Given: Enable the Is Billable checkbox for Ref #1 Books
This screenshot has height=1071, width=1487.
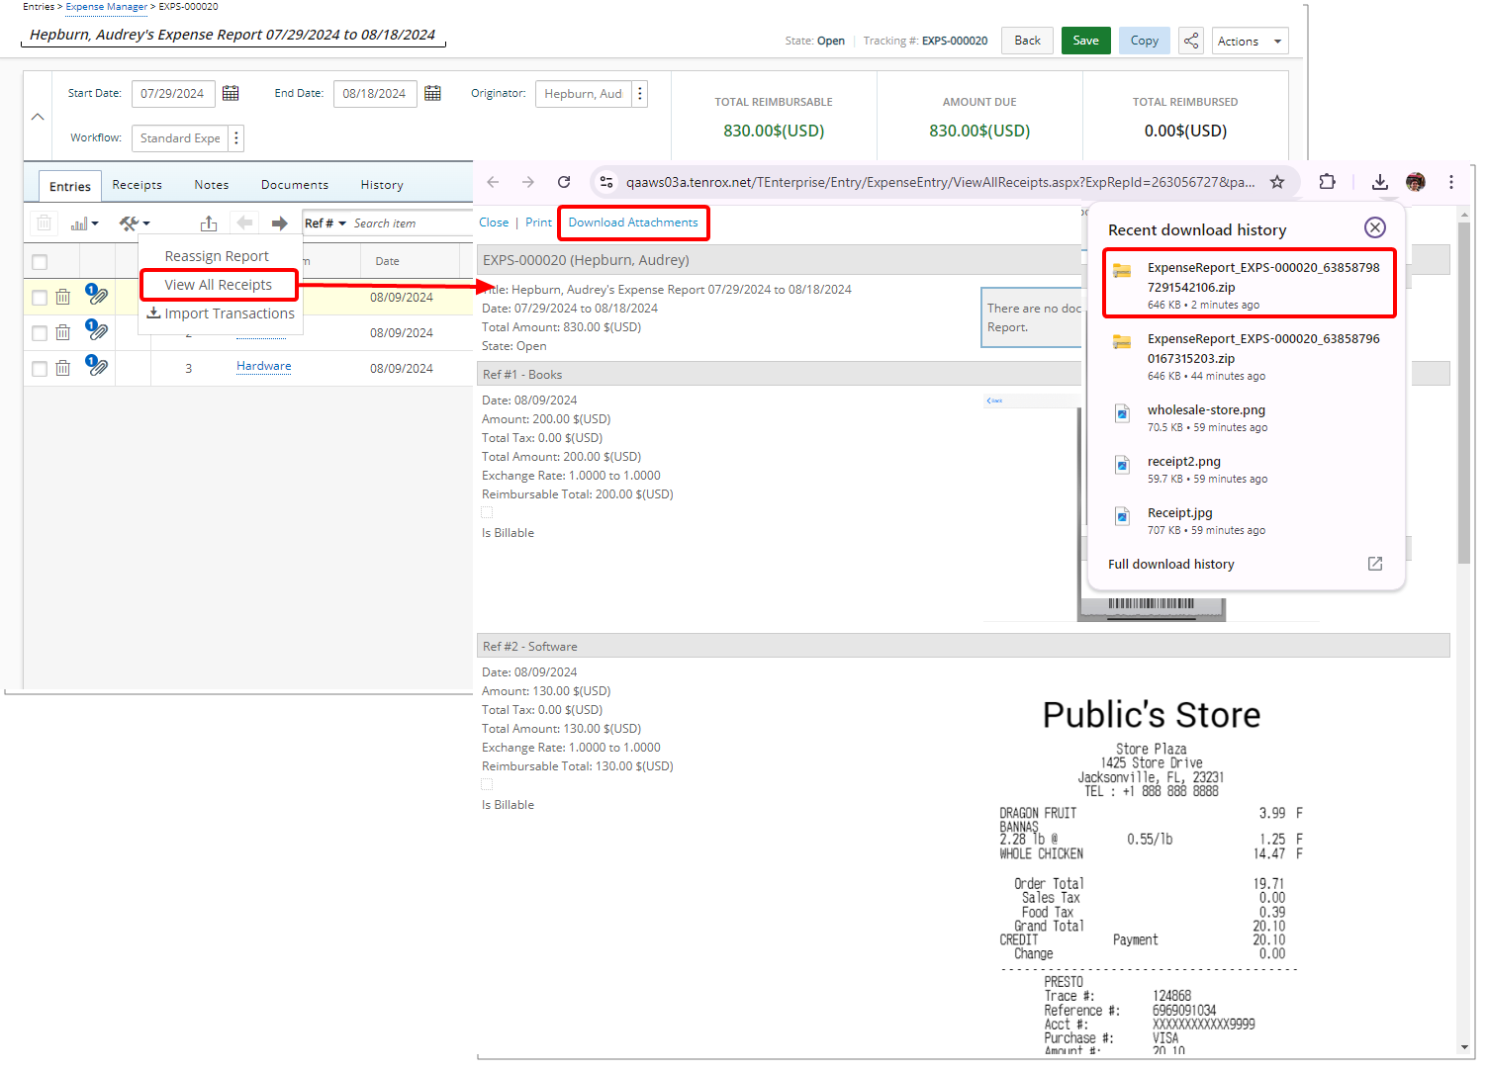Looking at the screenshot, I should [487, 512].
